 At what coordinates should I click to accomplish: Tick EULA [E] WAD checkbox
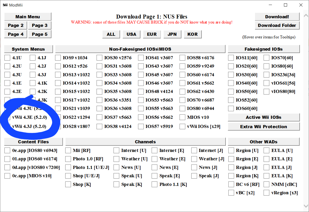point(266,159)
